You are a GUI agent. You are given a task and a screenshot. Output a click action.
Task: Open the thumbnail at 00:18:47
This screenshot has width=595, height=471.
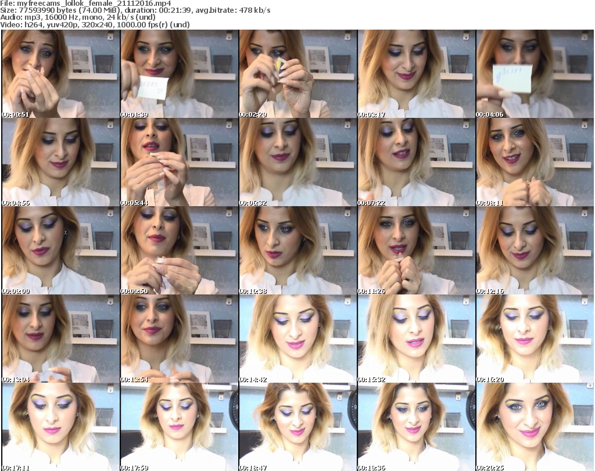[298, 427]
